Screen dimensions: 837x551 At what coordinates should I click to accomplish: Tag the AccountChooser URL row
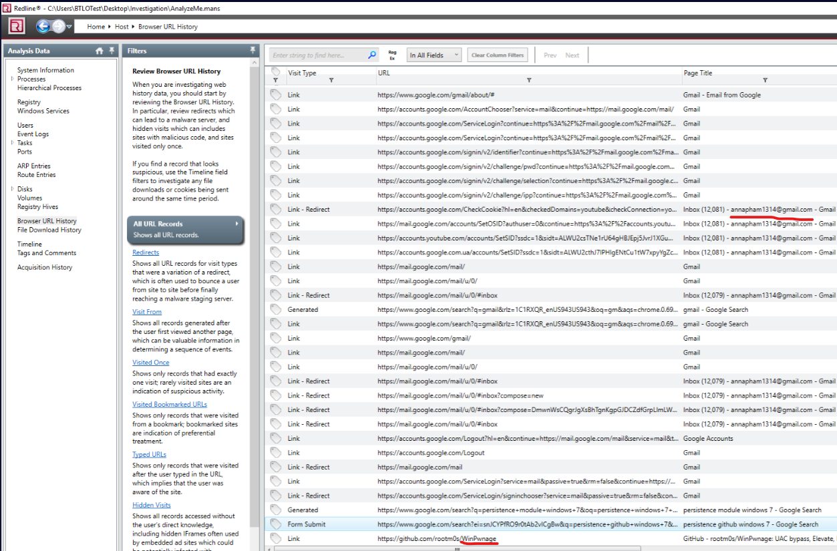pos(275,109)
